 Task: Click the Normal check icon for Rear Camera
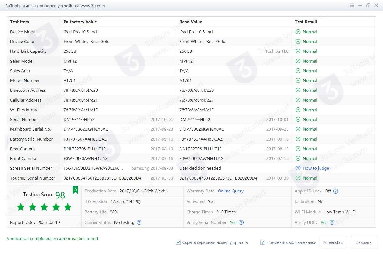(x=298, y=149)
